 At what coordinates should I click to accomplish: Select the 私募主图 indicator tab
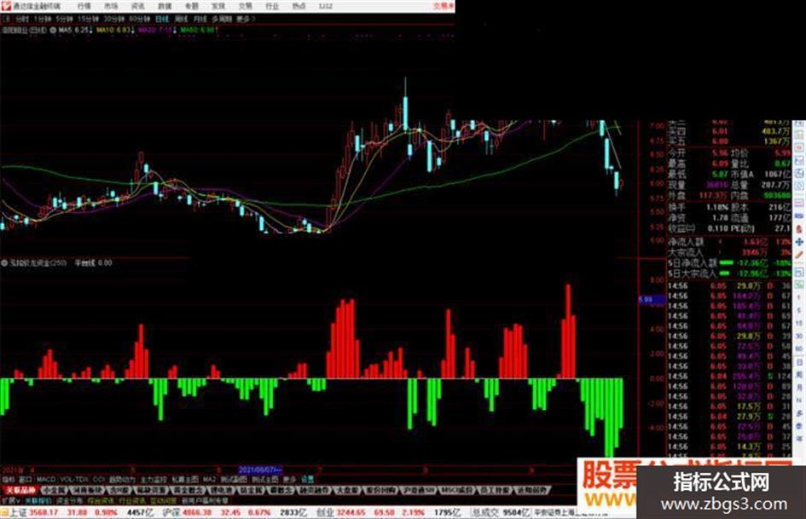tap(184, 479)
